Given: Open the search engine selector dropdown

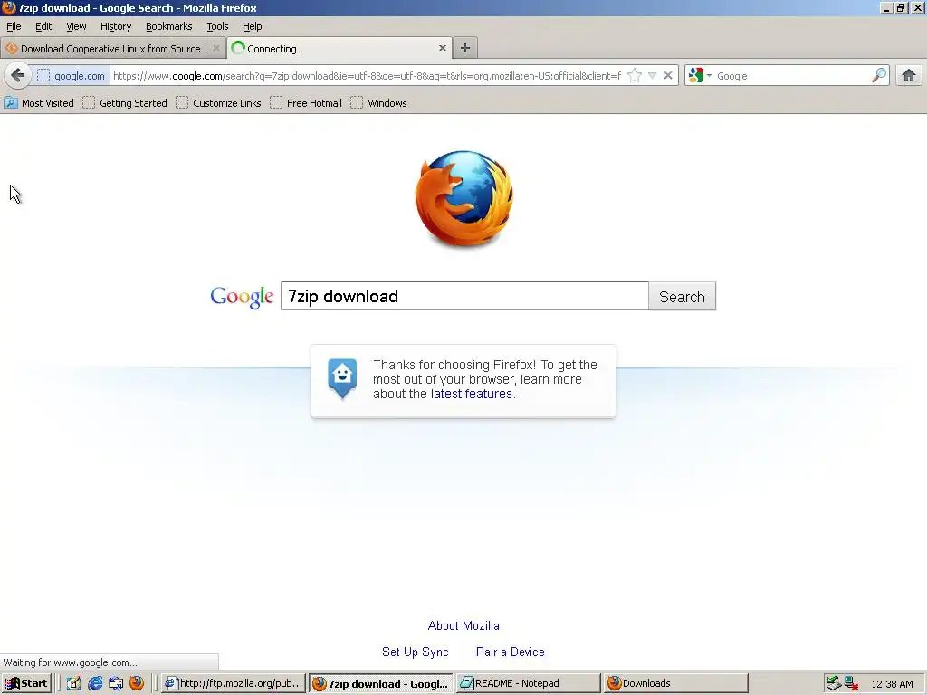Looking at the screenshot, I should (x=701, y=76).
